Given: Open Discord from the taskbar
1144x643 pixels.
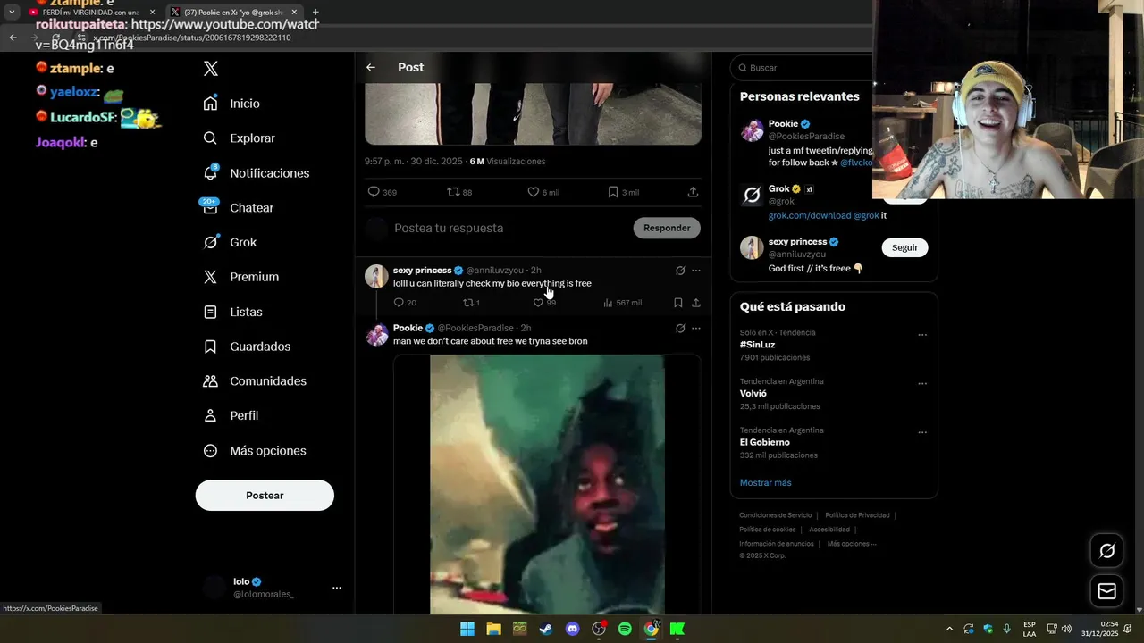Looking at the screenshot, I should pos(572,629).
